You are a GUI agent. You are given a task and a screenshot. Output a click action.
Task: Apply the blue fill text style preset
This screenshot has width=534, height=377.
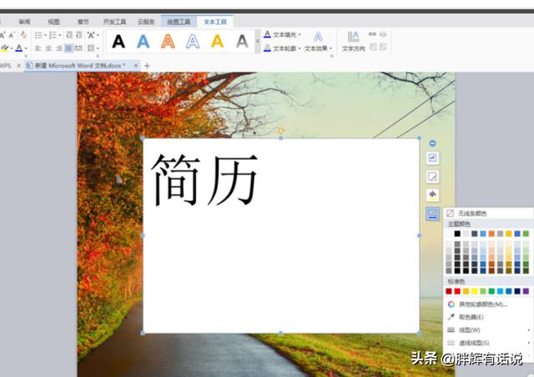click(143, 42)
